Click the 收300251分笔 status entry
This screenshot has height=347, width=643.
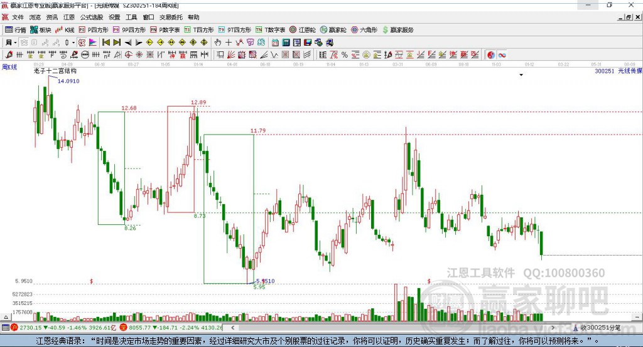598,328
